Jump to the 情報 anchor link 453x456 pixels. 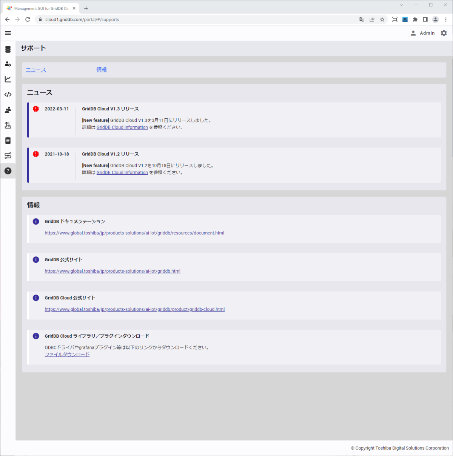(102, 70)
